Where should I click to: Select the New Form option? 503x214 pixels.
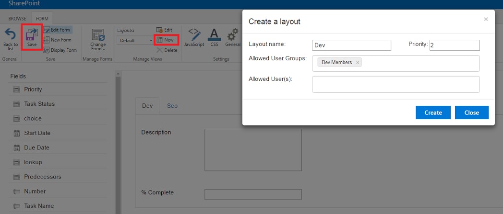[58, 40]
